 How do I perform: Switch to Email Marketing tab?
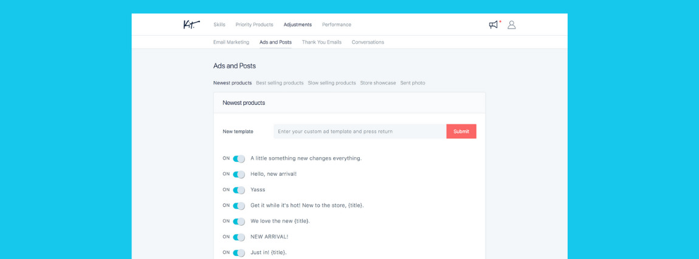pos(231,42)
